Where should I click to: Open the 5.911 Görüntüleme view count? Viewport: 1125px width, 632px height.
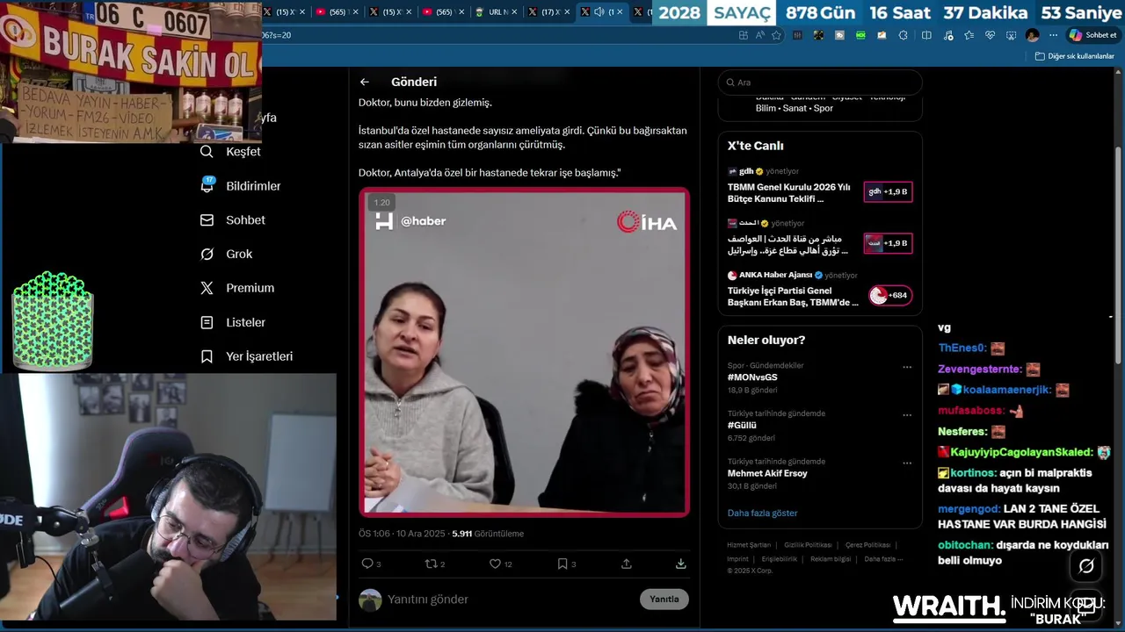tap(488, 534)
